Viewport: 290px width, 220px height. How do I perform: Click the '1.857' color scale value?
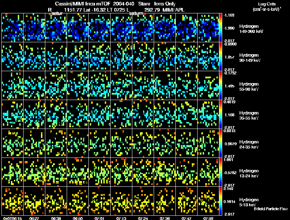[229, 57]
